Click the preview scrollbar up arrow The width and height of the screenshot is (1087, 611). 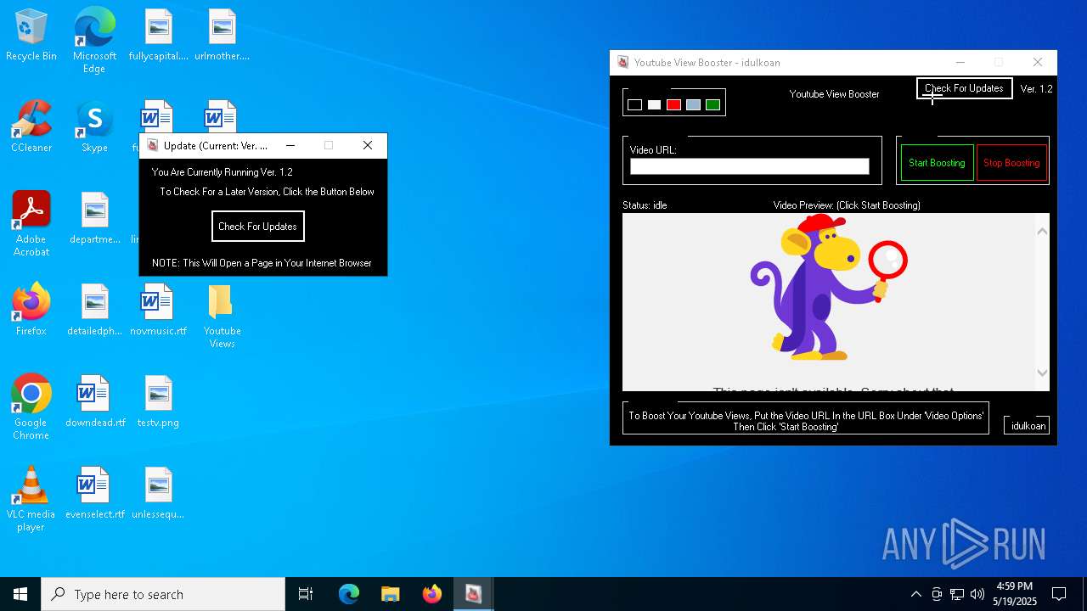click(1042, 231)
